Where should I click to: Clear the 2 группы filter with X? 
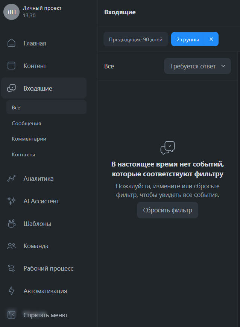pyautogui.click(x=211, y=39)
